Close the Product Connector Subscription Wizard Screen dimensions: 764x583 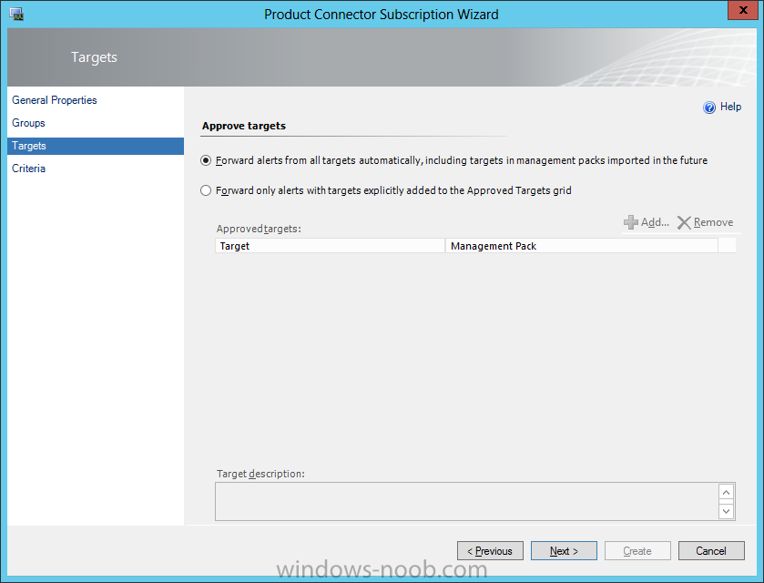[x=743, y=10]
